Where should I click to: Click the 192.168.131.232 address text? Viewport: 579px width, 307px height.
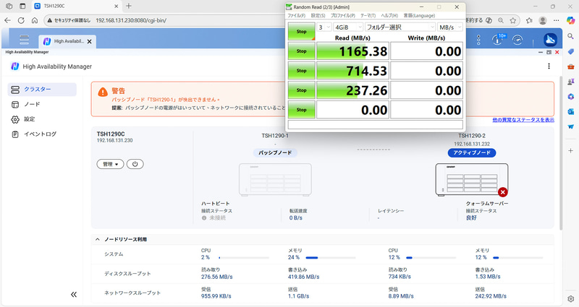coord(472,144)
